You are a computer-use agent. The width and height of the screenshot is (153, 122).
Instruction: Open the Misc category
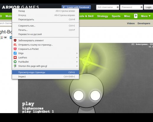[127, 16]
